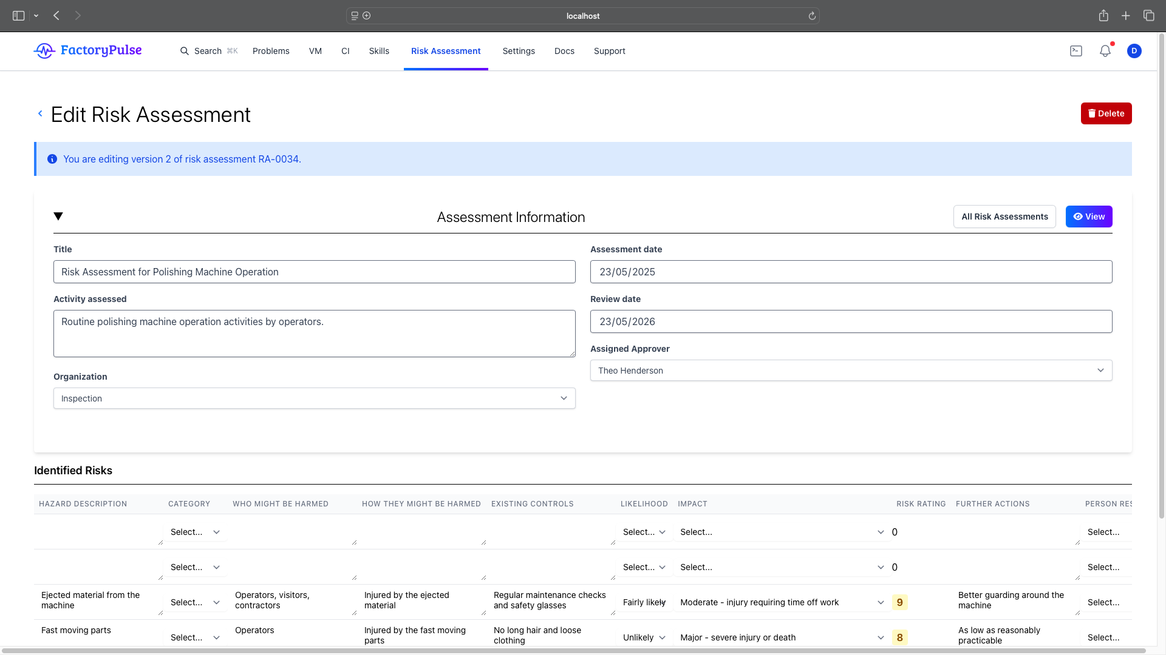Image resolution: width=1166 pixels, height=655 pixels.
Task: Open the user avatar menu D
Action: pyautogui.click(x=1134, y=51)
